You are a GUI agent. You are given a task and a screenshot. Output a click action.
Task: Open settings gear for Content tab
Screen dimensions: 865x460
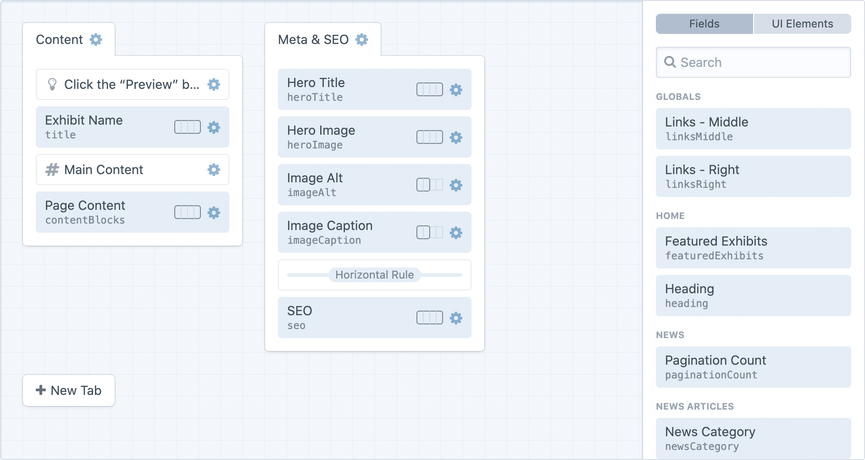[96, 39]
